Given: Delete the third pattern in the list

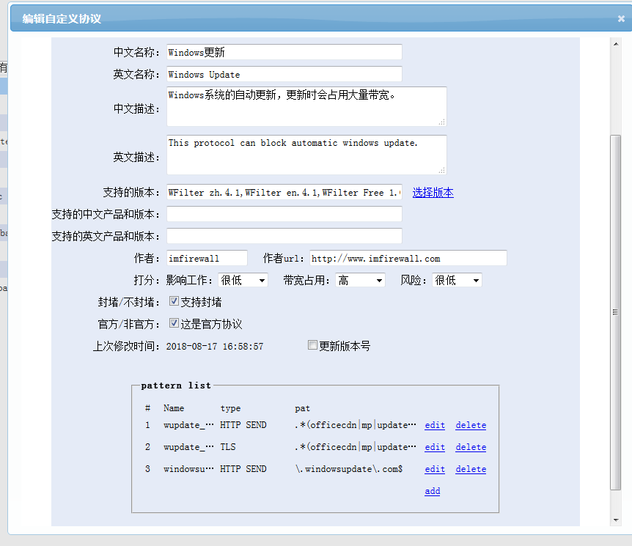Looking at the screenshot, I should point(470,469).
